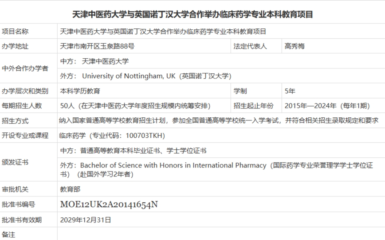
Task: Click the address 天津市南开区玉泉路88号
Action: [97, 46]
